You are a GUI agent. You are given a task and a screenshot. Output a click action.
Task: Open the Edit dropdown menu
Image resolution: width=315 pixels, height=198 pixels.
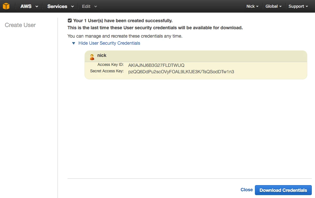tap(89, 6)
